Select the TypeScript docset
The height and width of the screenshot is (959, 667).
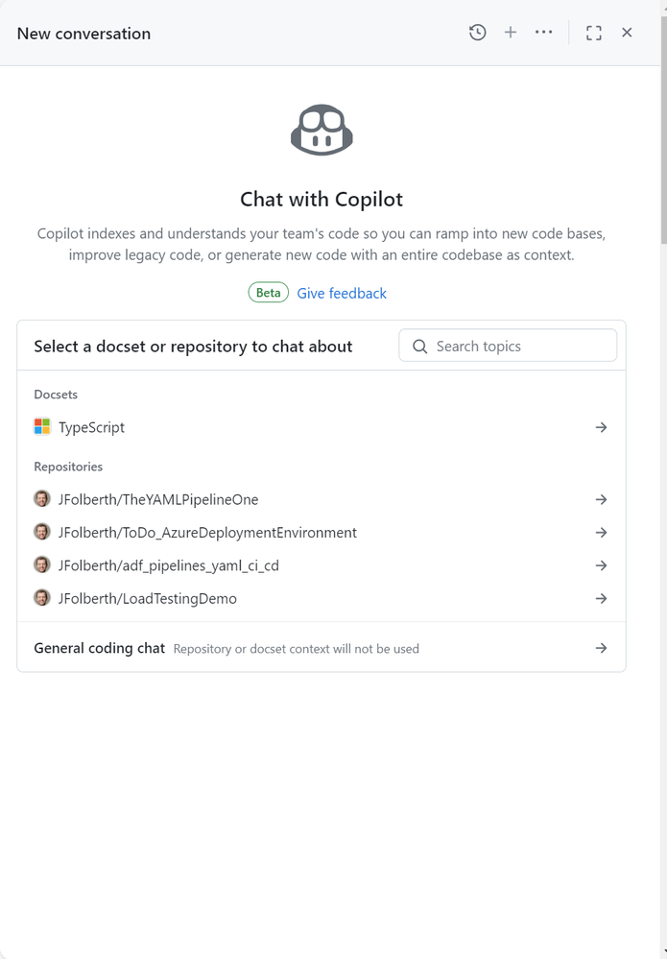pyautogui.click(x=92, y=427)
